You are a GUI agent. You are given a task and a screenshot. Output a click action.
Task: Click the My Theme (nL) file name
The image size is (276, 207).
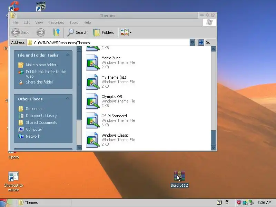[114, 77]
